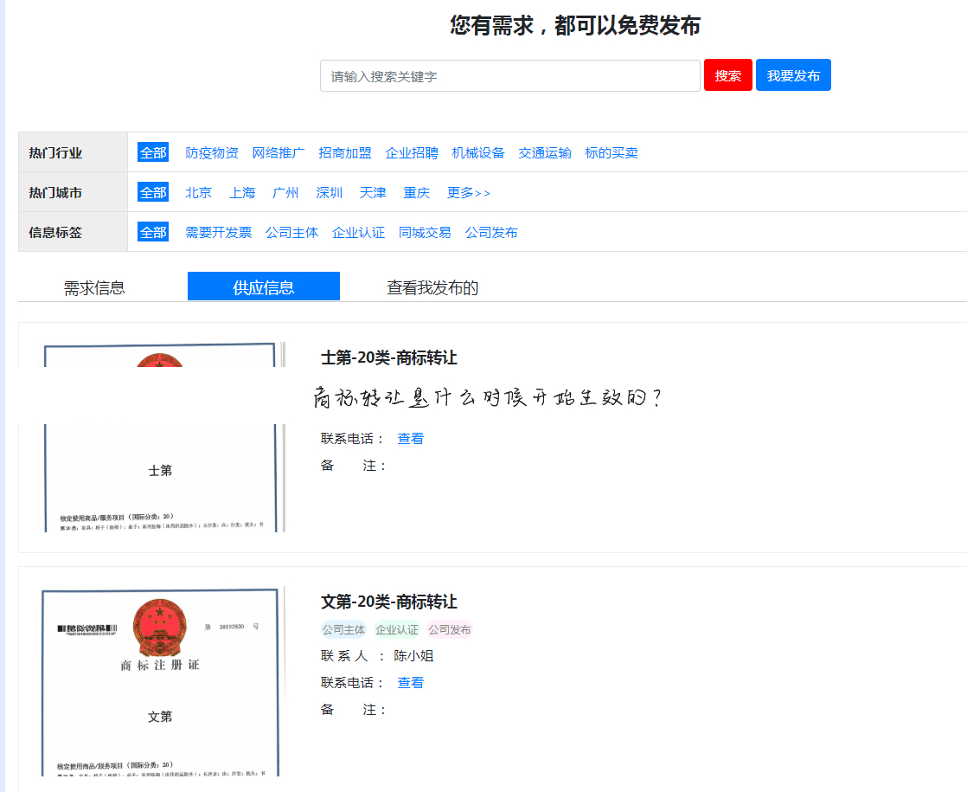
Task: View phone number for 士第 listing
Action: pyautogui.click(x=410, y=438)
